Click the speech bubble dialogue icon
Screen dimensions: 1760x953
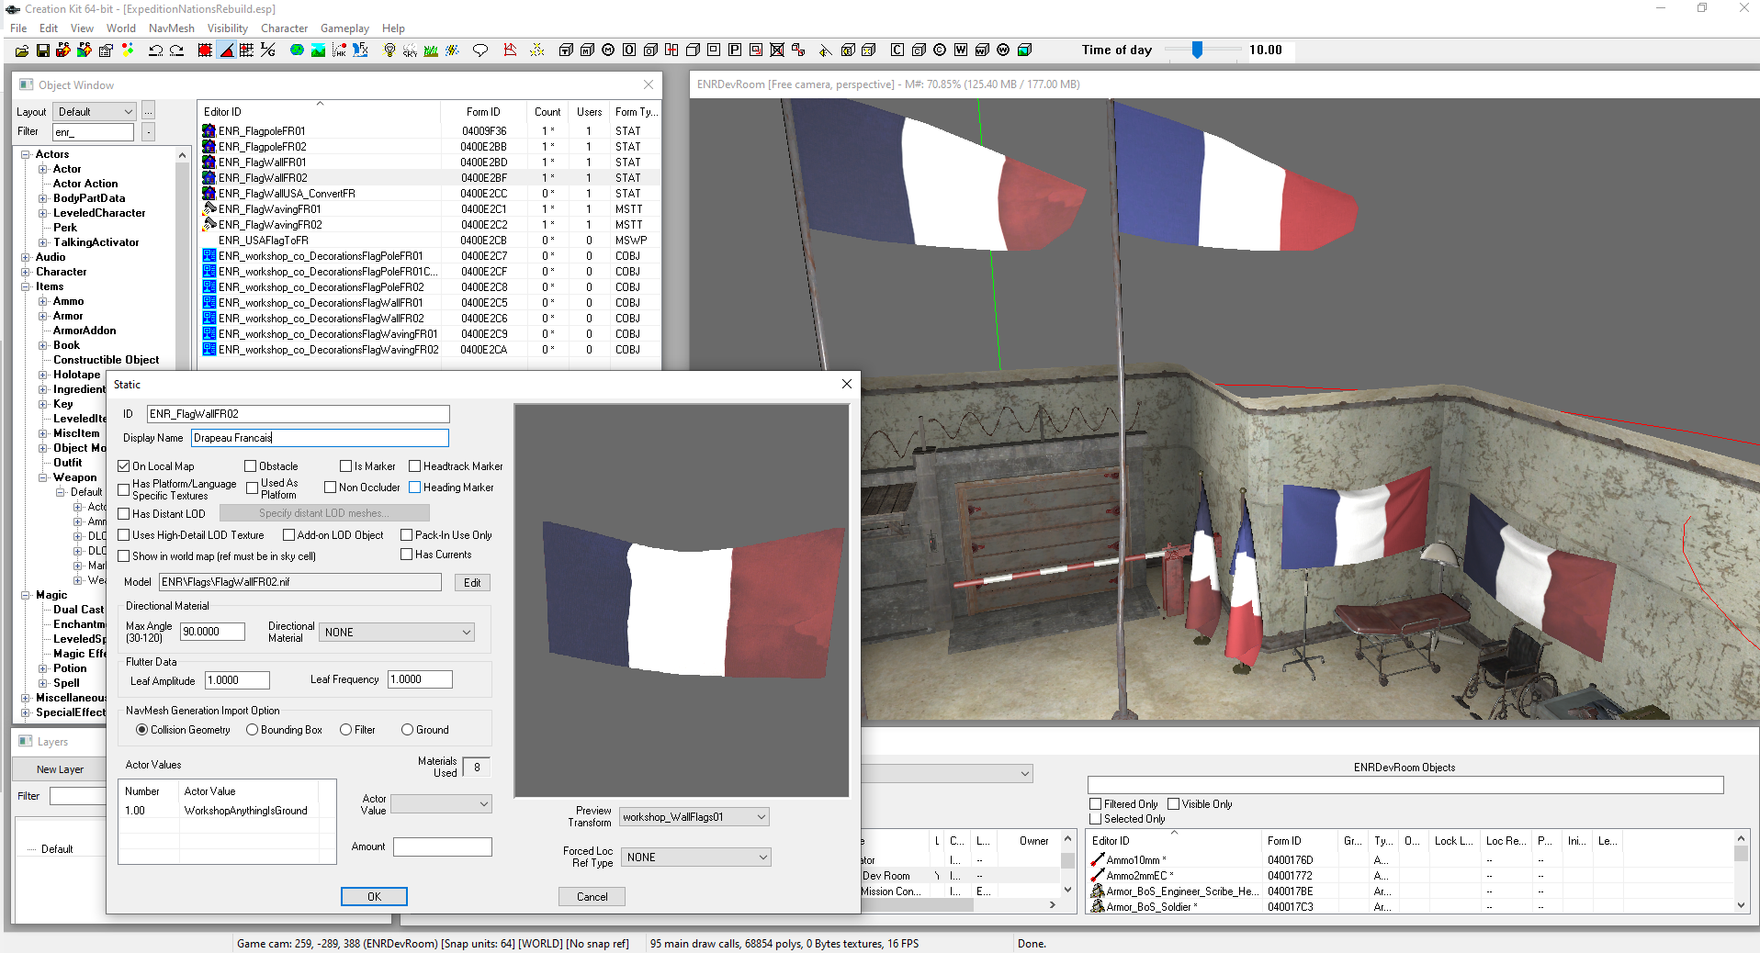point(479,50)
